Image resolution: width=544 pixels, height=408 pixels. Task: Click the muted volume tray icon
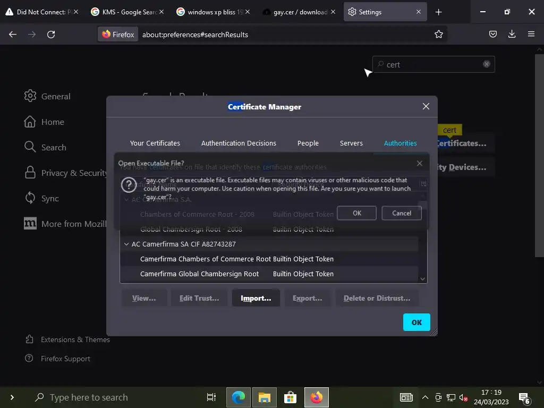(x=463, y=397)
